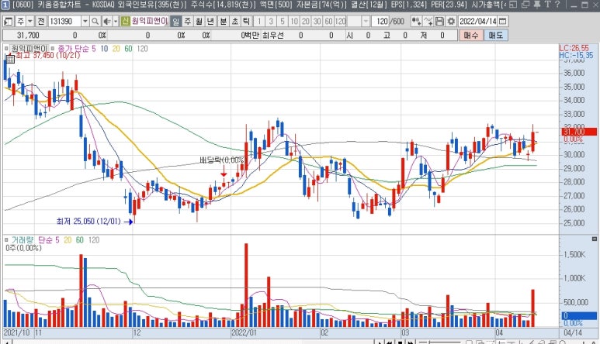
Task: Switch chart to 월 monthly period
Action: pos(199,22)
